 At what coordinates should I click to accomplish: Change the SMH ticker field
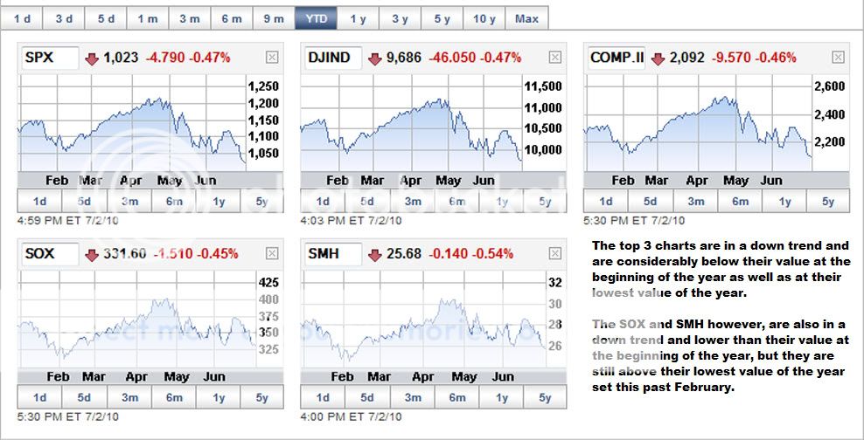point(333,254)
